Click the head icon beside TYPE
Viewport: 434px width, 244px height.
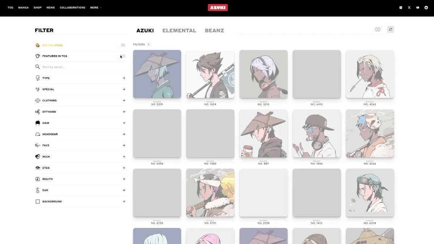[x=38, y=78]
